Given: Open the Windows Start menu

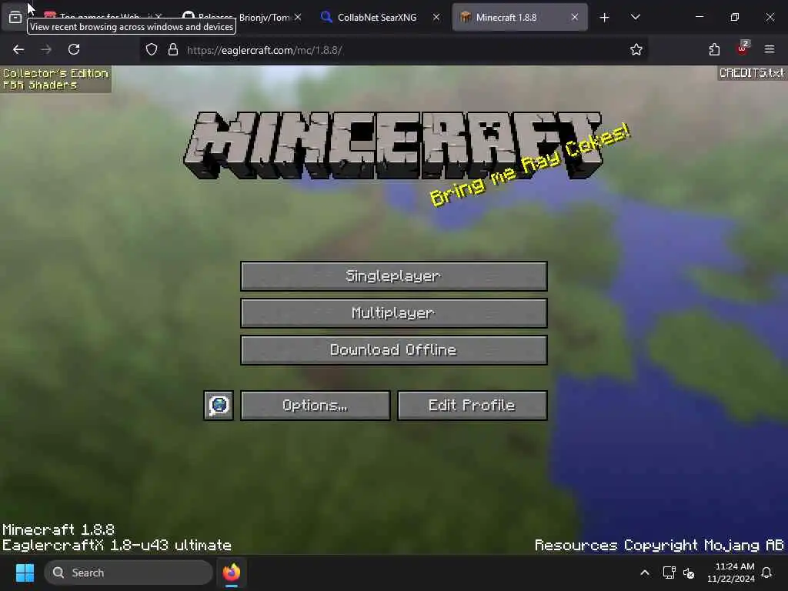Looking at the screenshot, I should point(25,573).
